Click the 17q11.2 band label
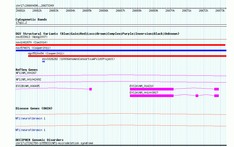This screenshot has width=234, height=147. pyautogui.click(x=21, y=23)
